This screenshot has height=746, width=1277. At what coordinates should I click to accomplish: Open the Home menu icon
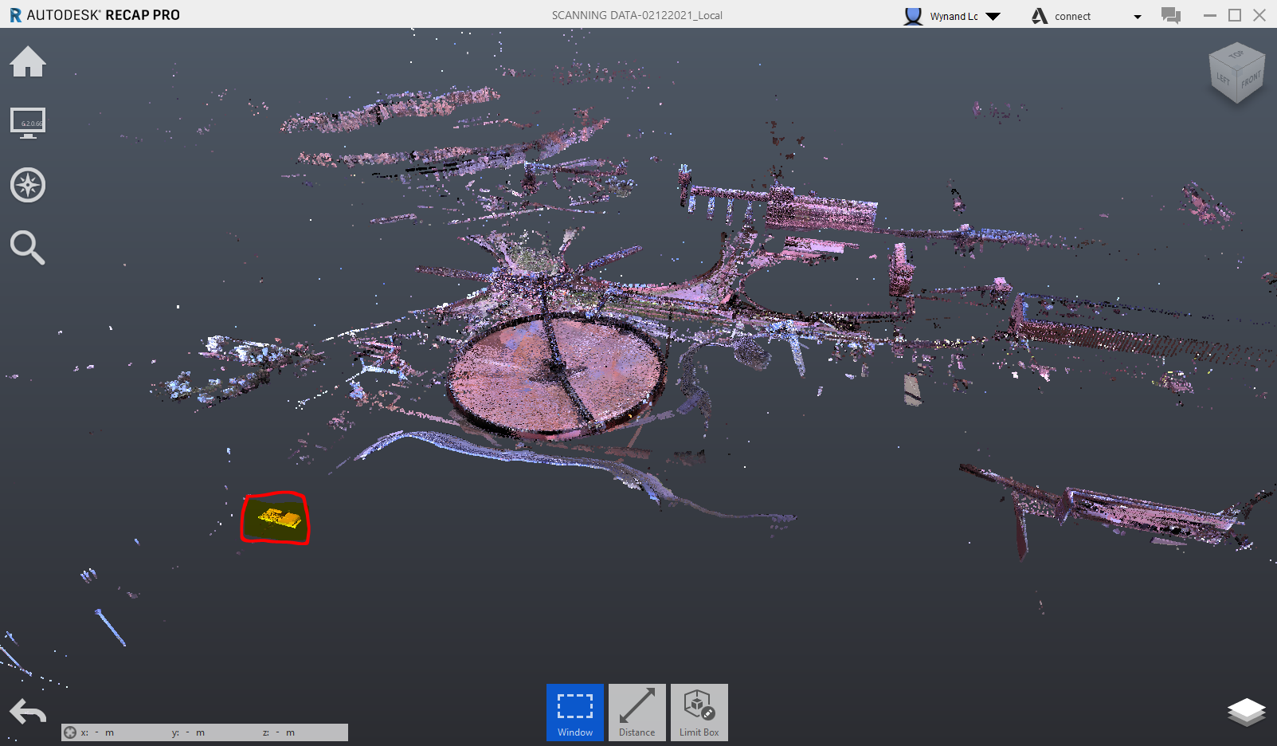(x=28, y=61)
